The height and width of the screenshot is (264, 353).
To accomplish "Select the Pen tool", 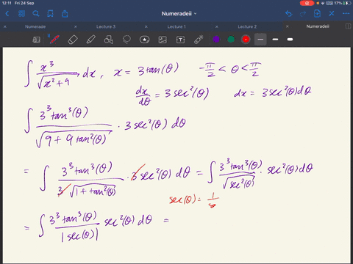I will pyautogui.click(x=54, y=40).
